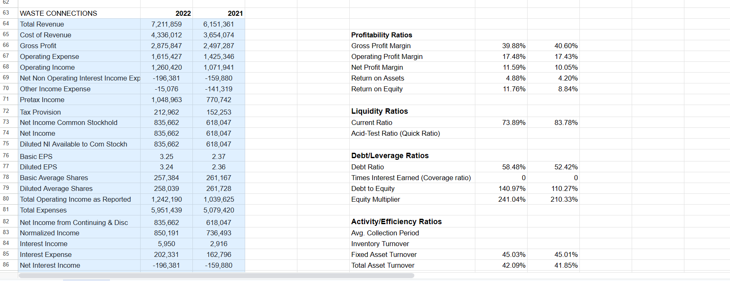Select Interest Expense value 162,796

[x=219, y=254]
